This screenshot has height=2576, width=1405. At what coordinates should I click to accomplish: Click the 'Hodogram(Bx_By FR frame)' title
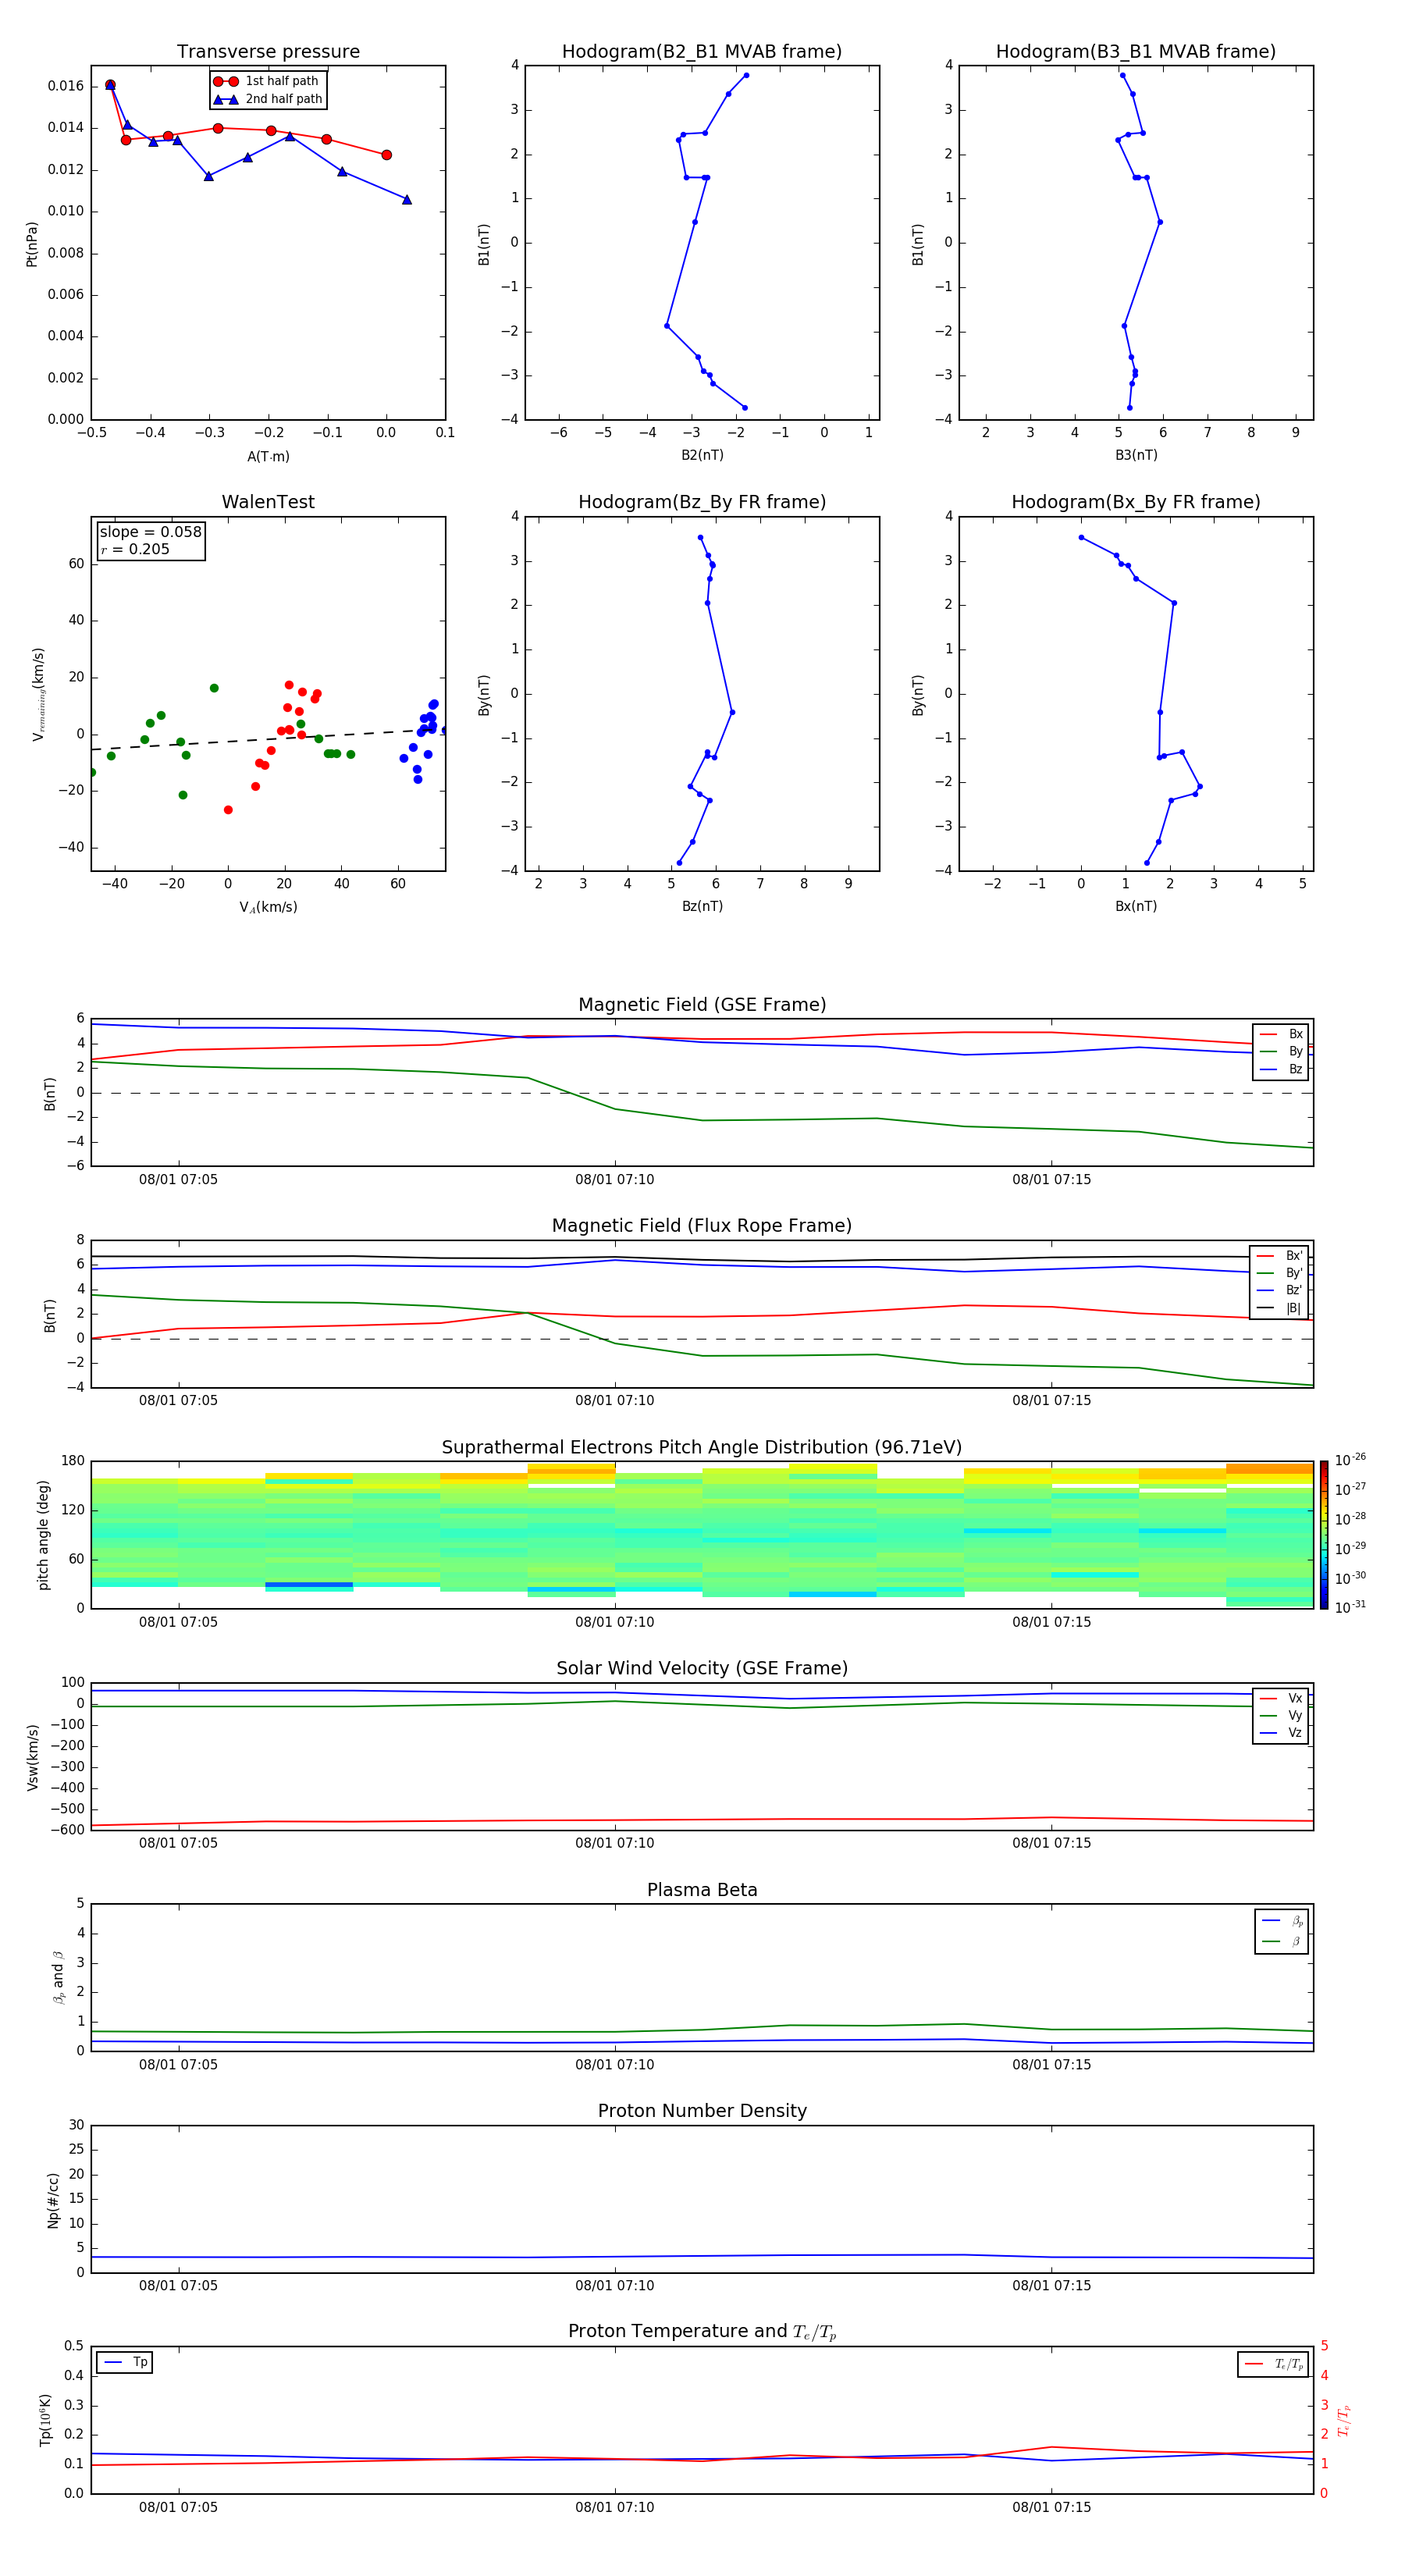pos(1136,502)
